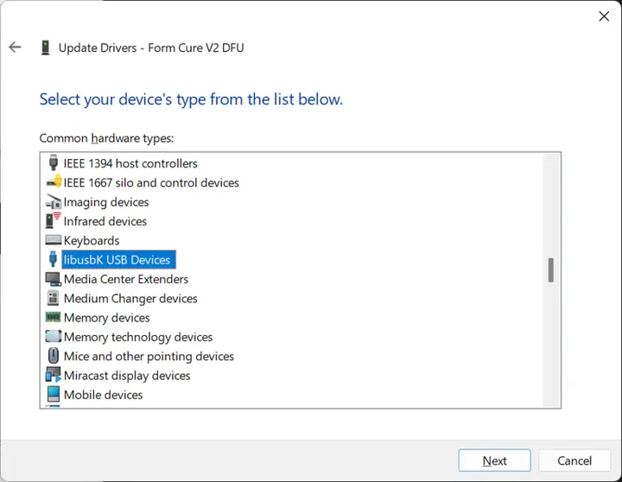Viewport: 622px width, 482px height.
Task: Choose Imaging devices from the list
Action: pos(106,202)
